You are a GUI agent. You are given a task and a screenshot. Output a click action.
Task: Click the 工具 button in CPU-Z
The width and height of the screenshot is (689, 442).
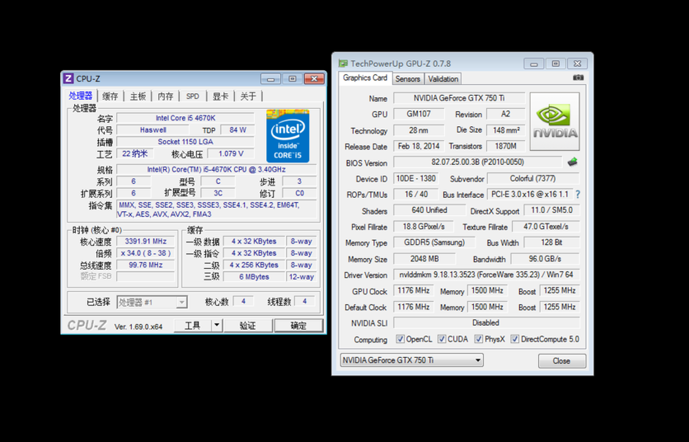192,325
